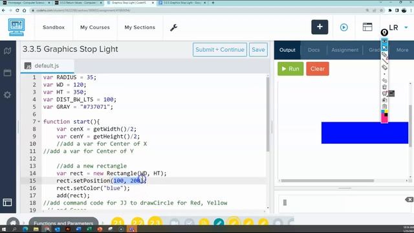Image resolution: width=414 pixels, height=233 pixels.
Task: Switch to the Grade tab
Action: pyautogui.click(x=375, y=50)
